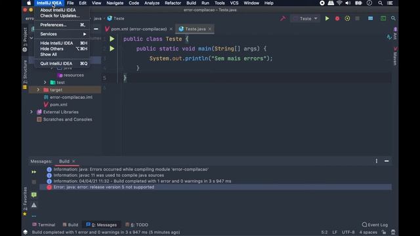The width and height of the screenshot is (420, 236).
Task: Open the Build tool window button
Action: 70,225
